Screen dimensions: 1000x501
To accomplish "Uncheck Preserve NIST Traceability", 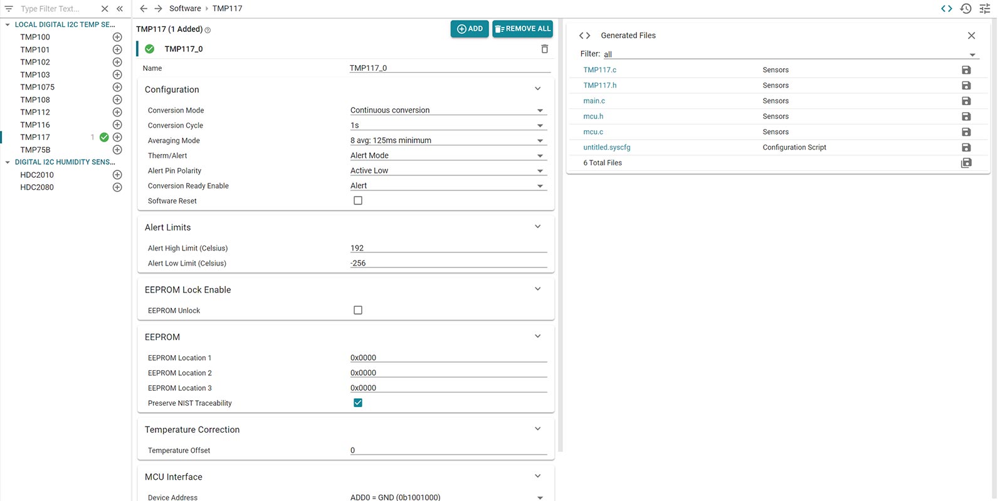I will (x=358, y=403).
